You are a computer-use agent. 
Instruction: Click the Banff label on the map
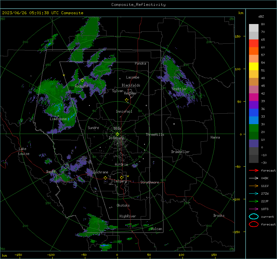pos(51,172)
